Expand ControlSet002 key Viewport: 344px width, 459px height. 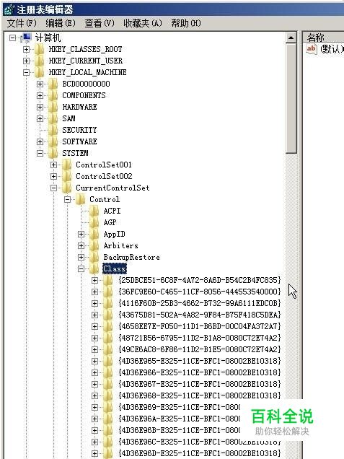(53, 176)
